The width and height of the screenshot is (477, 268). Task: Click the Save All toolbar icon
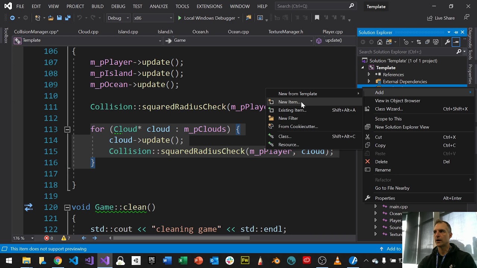click(67, 18)
